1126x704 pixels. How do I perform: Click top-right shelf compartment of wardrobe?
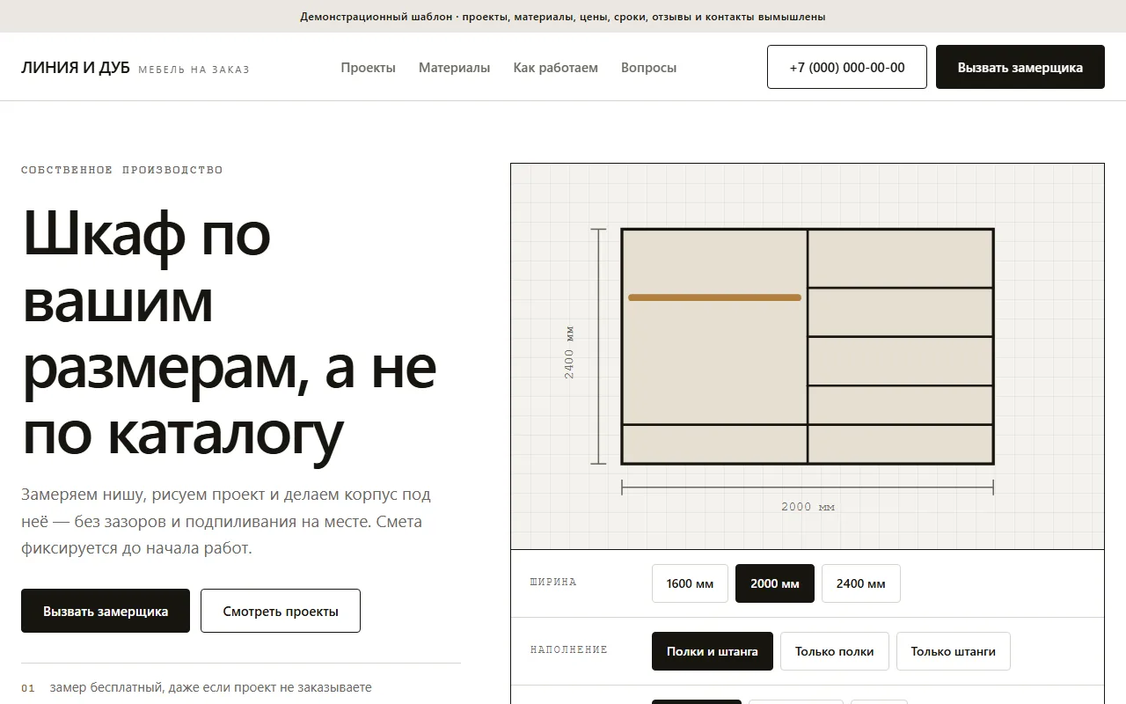(x=900, y=259)
